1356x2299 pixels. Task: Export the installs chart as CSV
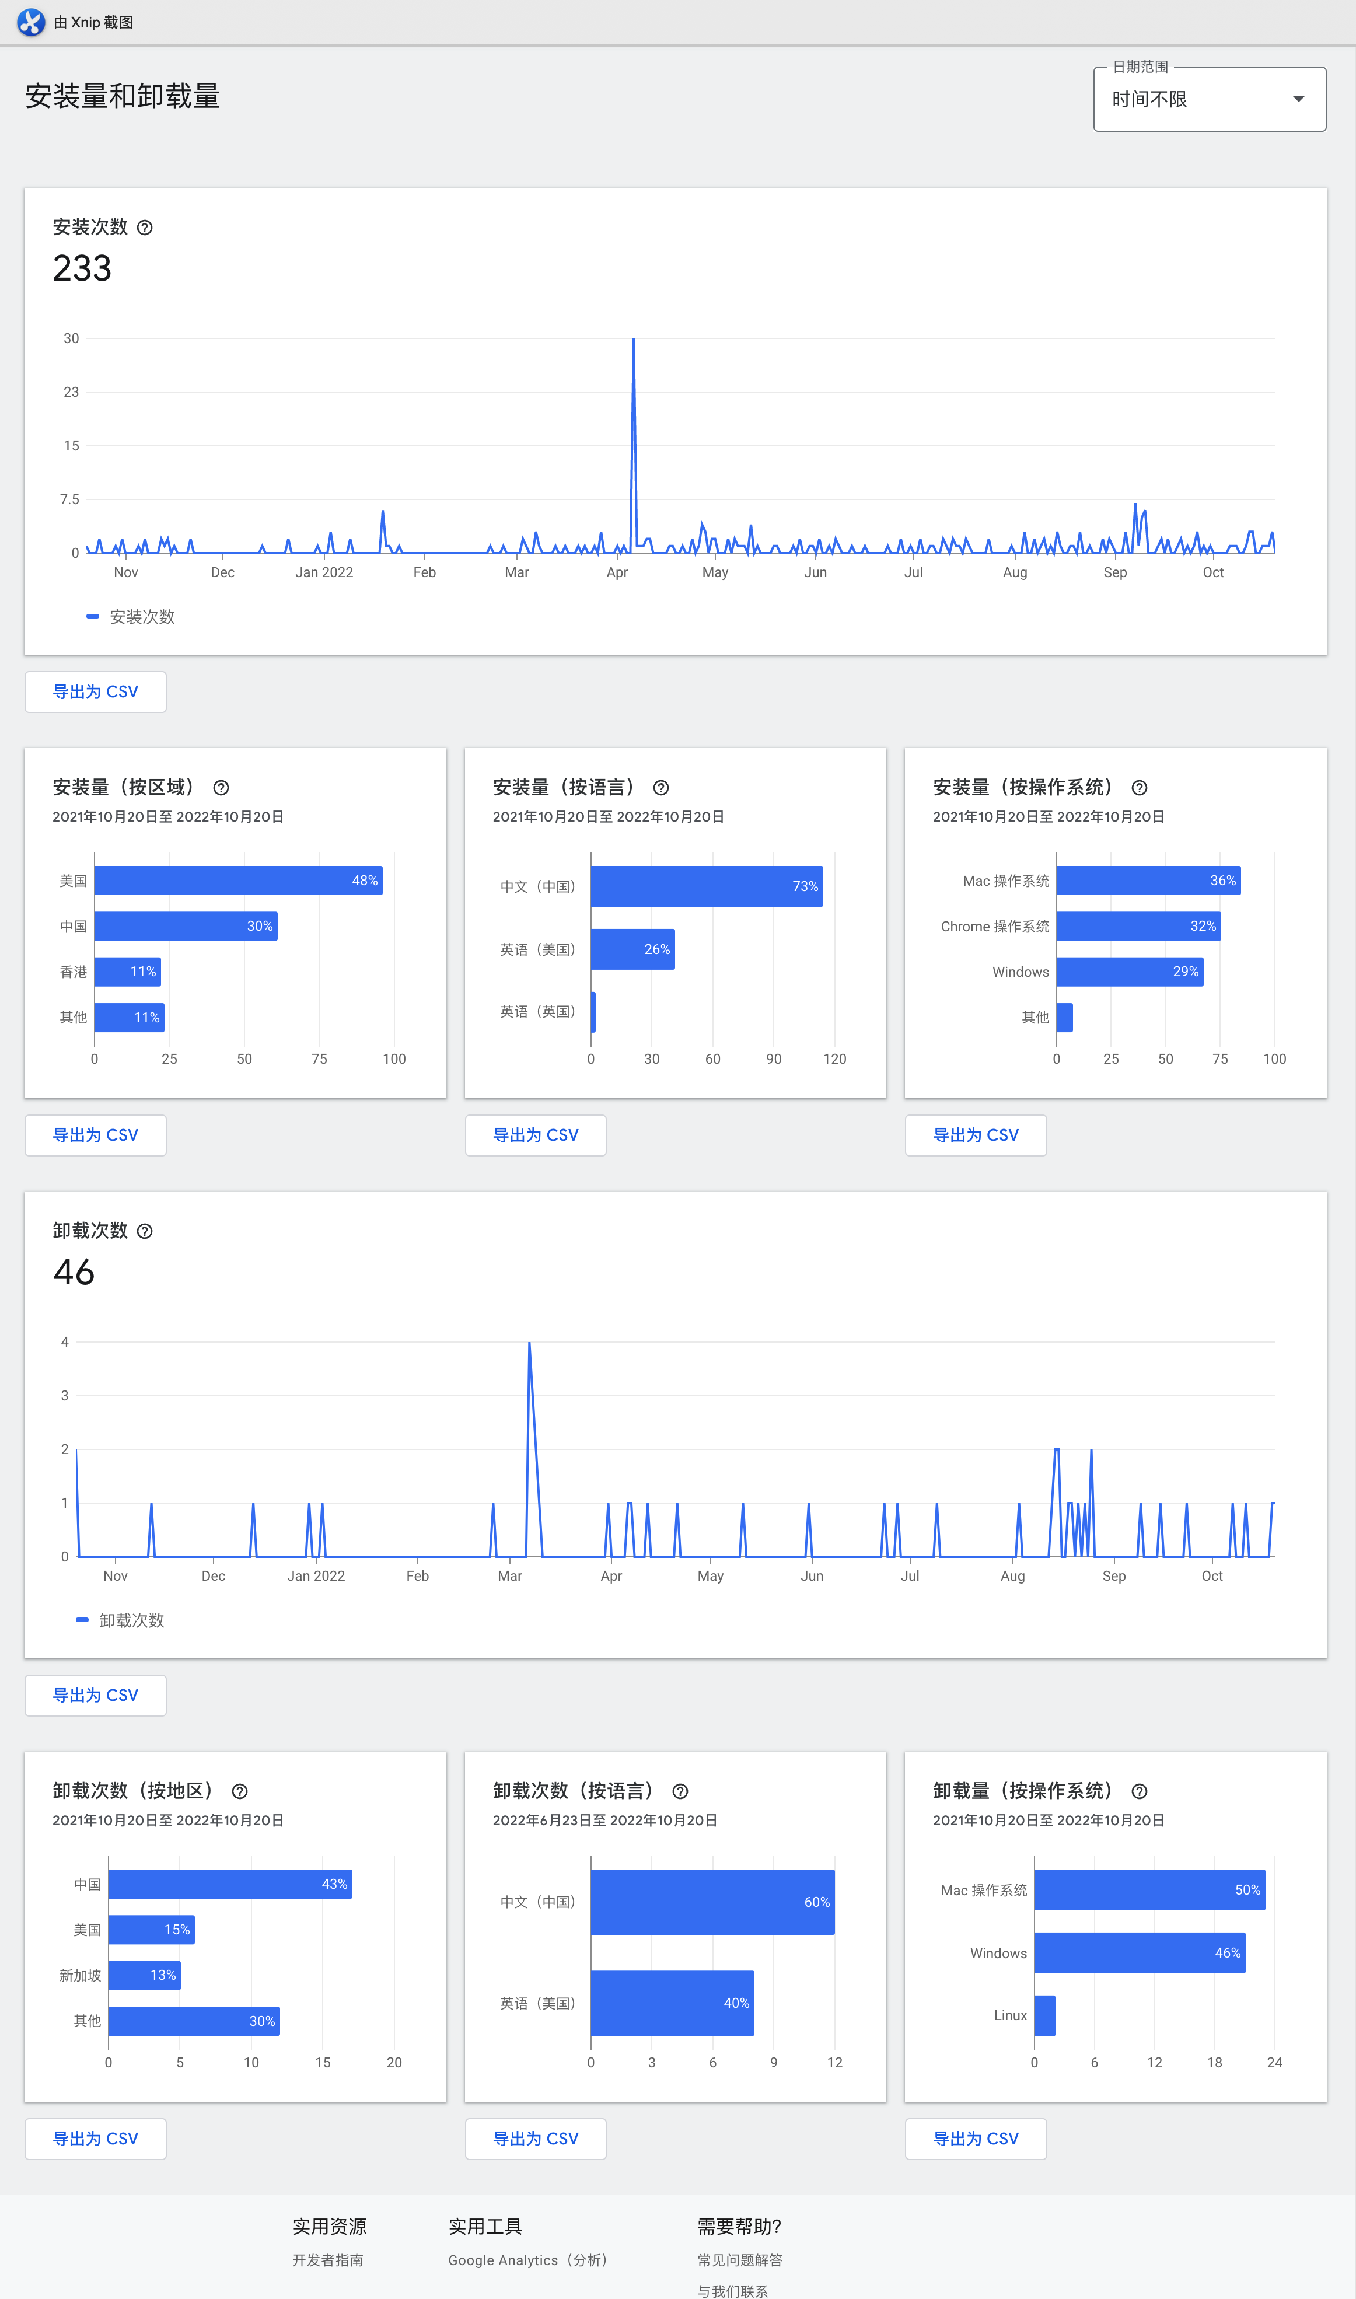pyautogui.click(x=95, y=691)
